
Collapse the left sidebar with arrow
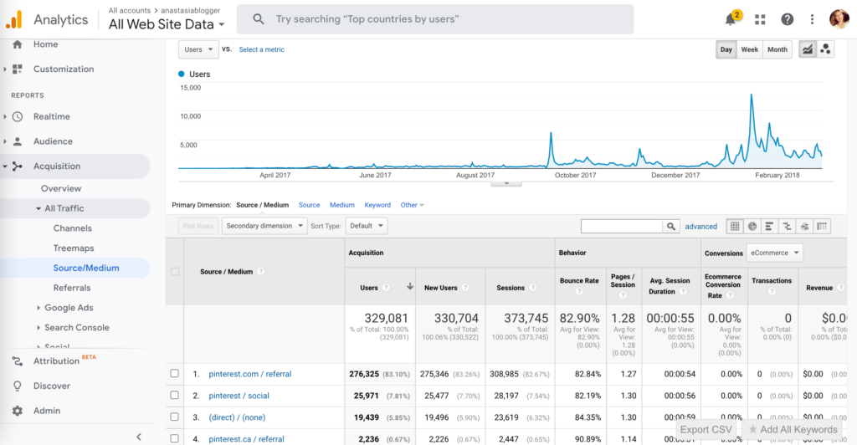pos(139,437)
